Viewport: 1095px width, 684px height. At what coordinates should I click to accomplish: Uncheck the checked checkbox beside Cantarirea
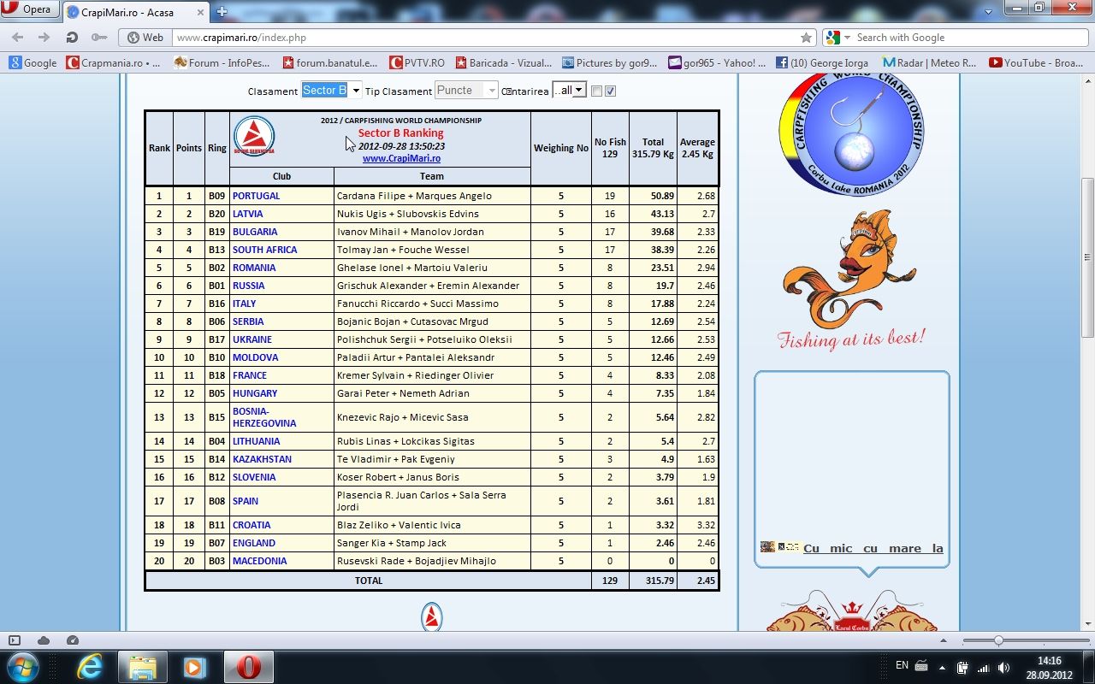(611, 91)
